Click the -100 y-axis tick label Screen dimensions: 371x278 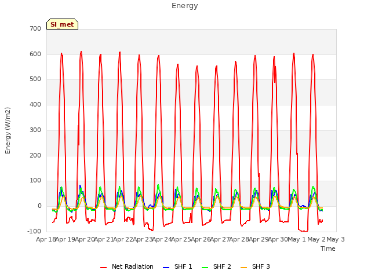34,231
